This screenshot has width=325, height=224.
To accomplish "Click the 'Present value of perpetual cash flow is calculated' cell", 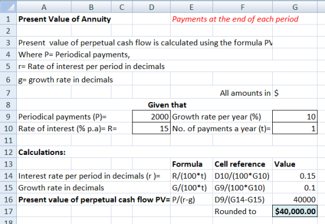I will point(145,43).
